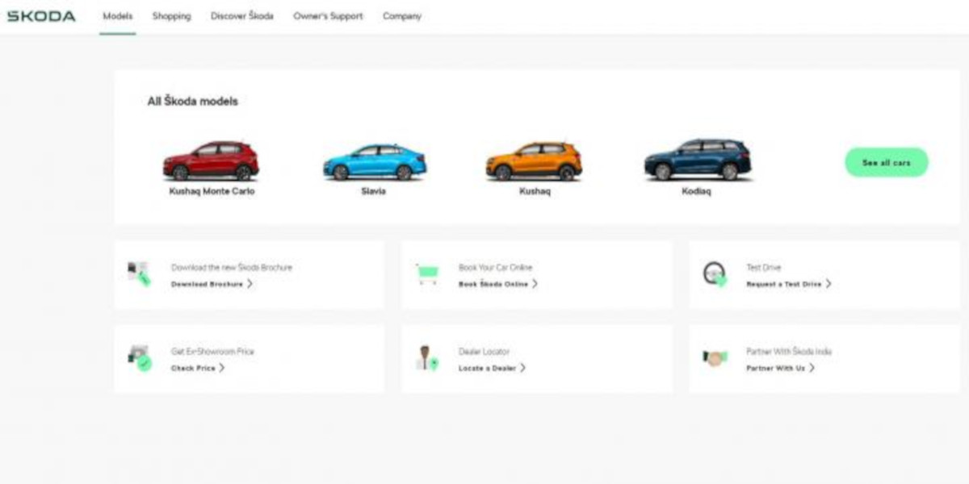Click the Škoda logo in header
This screenshot has width=969, height=484.
tap(41, 16)
